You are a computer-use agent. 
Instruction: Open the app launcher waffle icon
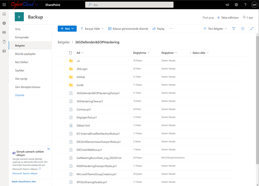(4, 5)
